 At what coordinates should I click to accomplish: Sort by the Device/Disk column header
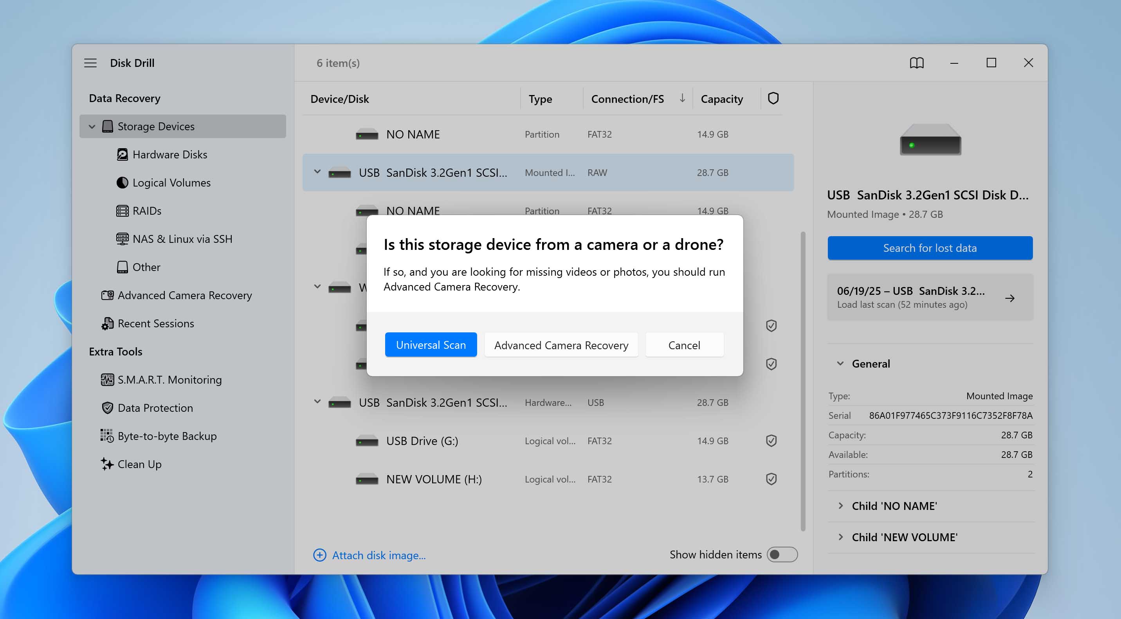[339, 99]
